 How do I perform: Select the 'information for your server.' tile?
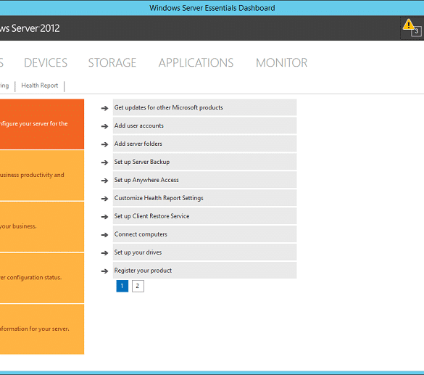pos(42,329)
